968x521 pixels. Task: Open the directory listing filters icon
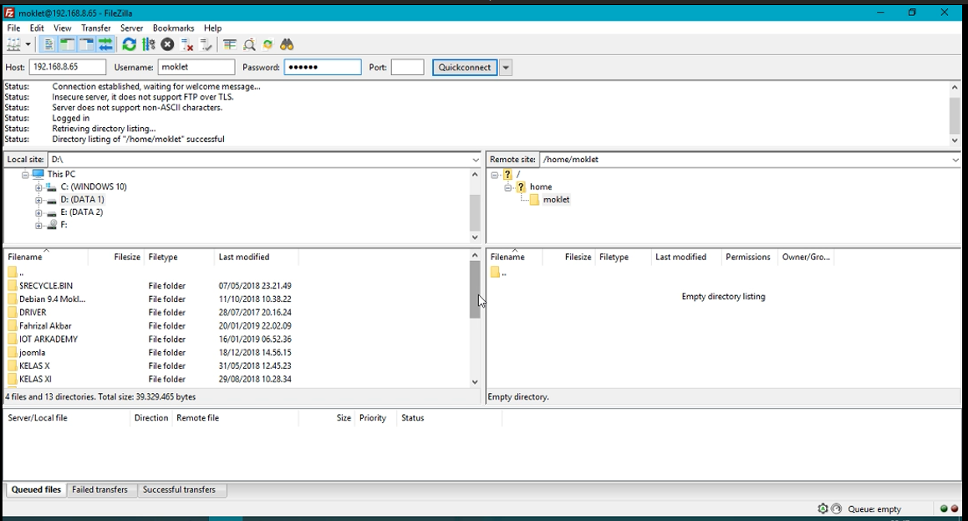(x=229, y=44)
